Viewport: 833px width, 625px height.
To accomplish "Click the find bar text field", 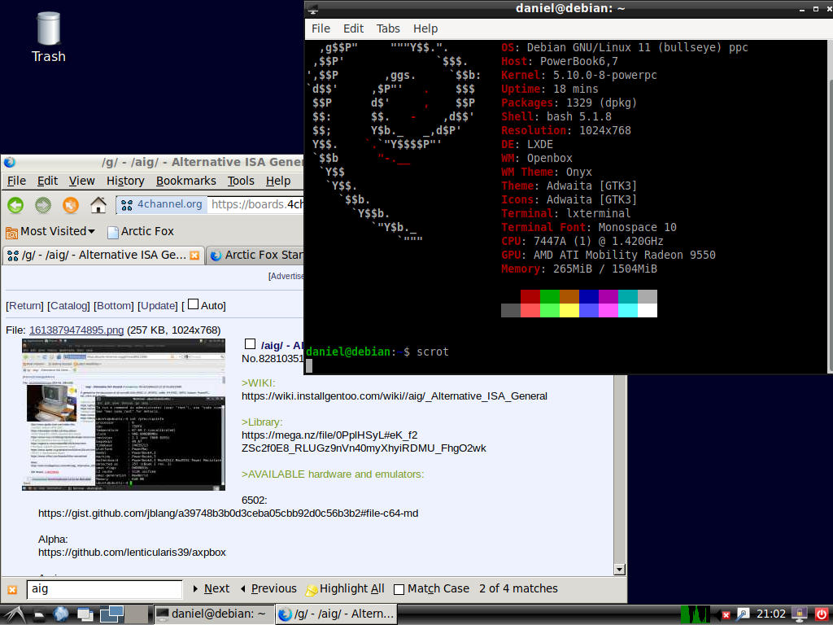I will pyautogui.click(x=105, y=589).
